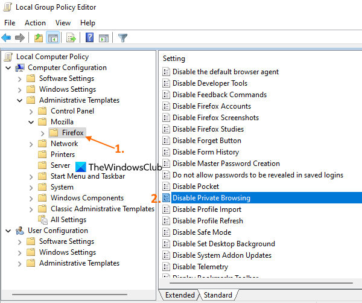Image resolution: width=362 pixels, height=303 pixels.
Task: Expand Windows Settings under Computer Configuration
Action: click(x=20, y=90)
